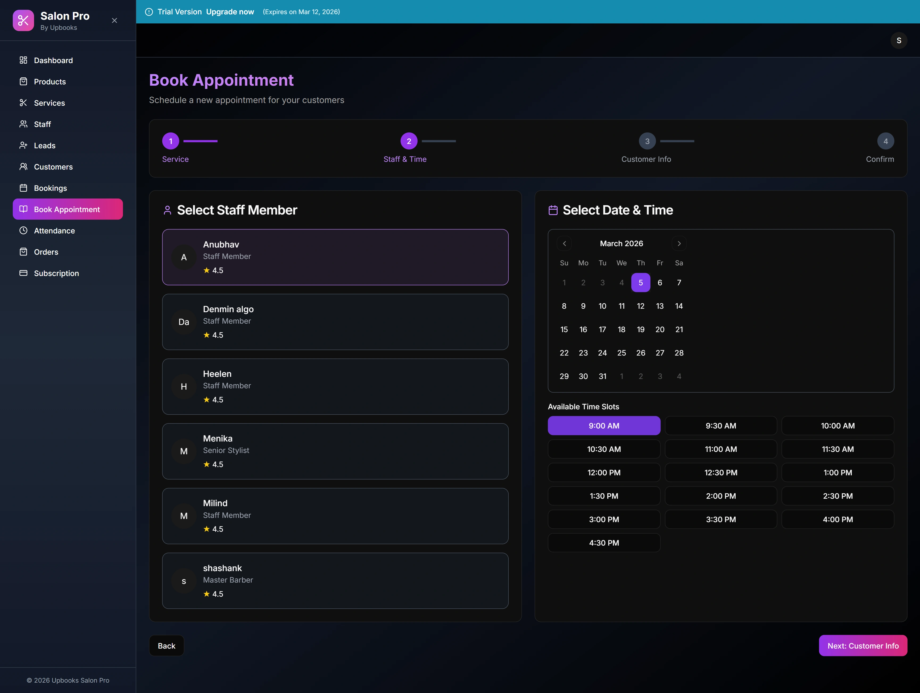Select the Dashboard grid icon
Image resolution: width=920 pixels, height=693 pixels.
tap(24, 60)
